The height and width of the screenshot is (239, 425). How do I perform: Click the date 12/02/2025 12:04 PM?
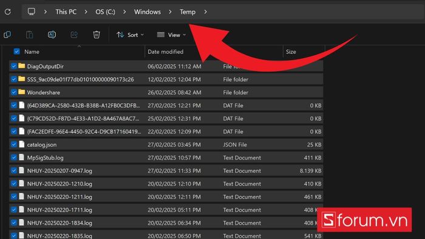pyautogui.click(x=174, y=79)
